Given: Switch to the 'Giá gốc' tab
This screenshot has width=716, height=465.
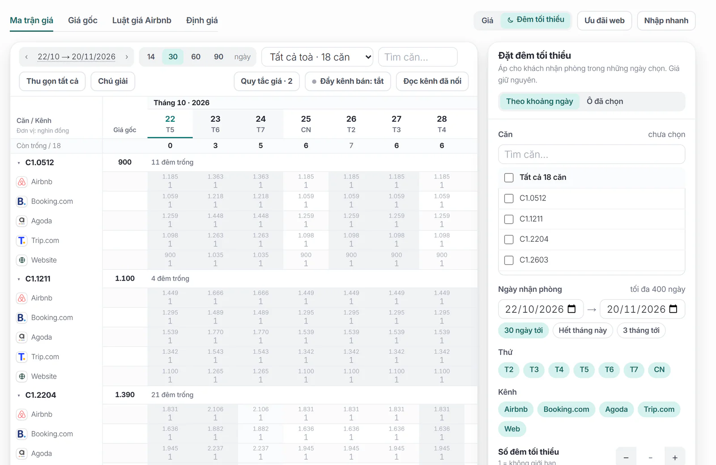Looking at the screenshot, I should 83,20.
